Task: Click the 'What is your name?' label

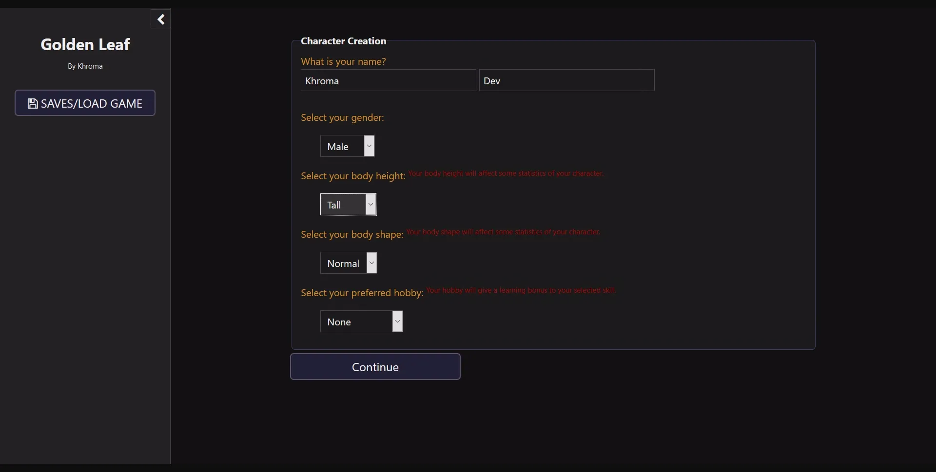Action: 343,61
